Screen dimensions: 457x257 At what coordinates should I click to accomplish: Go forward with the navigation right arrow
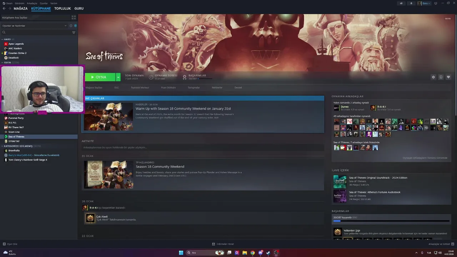[9, 9]
